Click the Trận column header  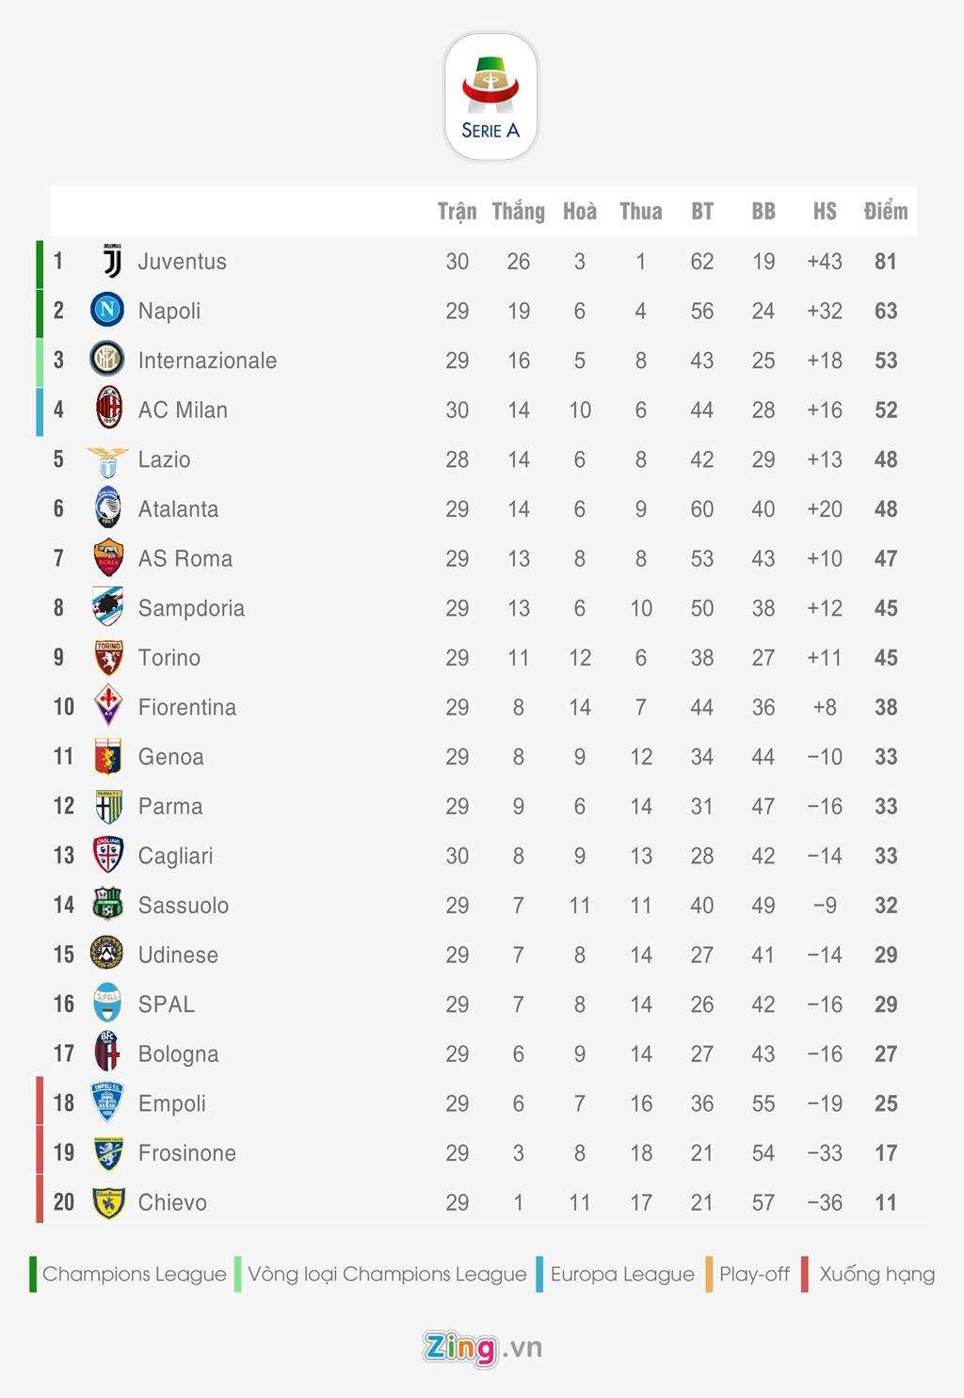point(457,211)
